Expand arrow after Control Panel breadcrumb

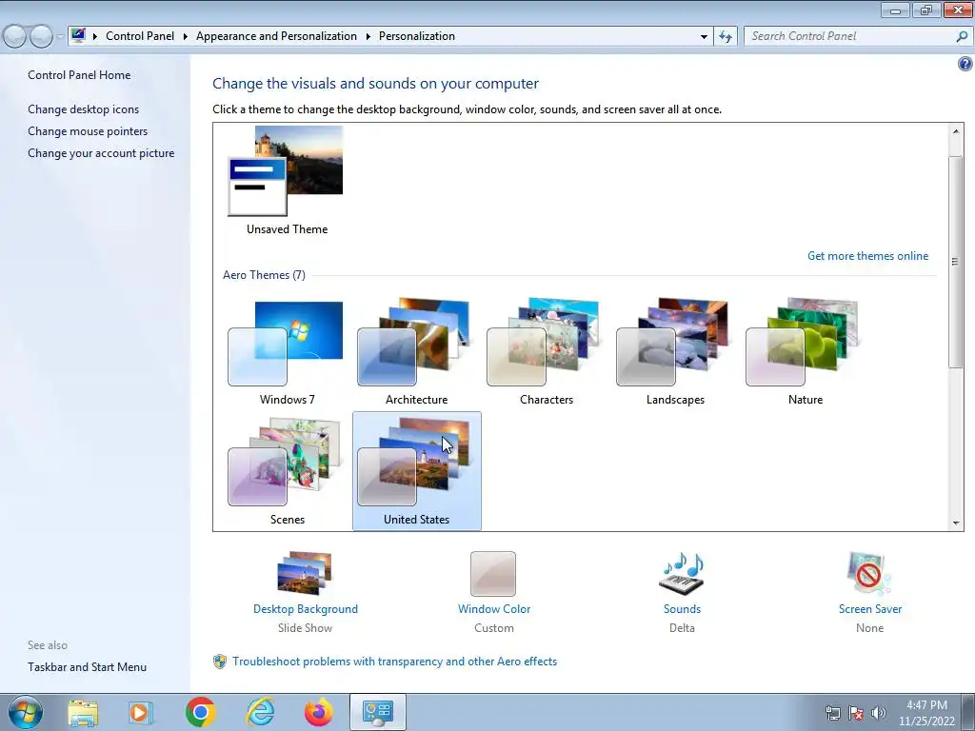tap(186, 36)
